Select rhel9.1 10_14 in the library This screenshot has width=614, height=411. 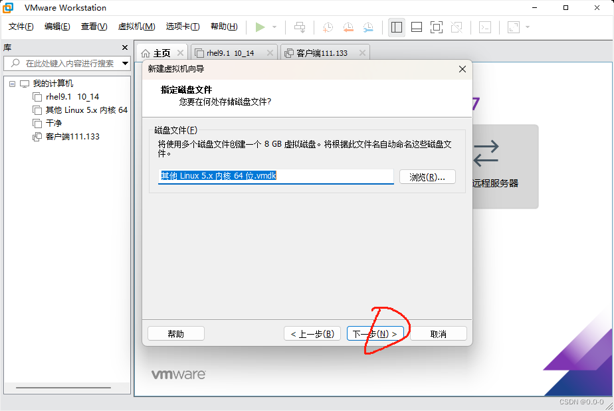click(x=72, y=97)
